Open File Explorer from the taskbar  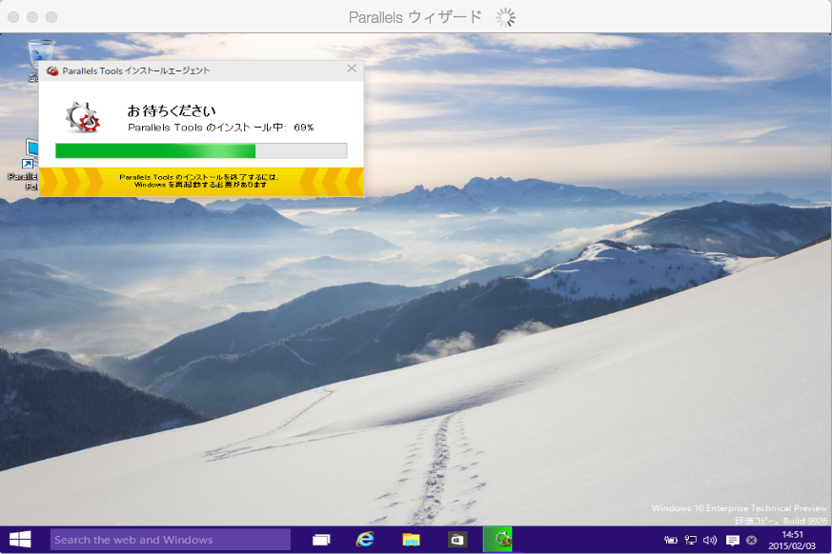click(x=411, y=540)
